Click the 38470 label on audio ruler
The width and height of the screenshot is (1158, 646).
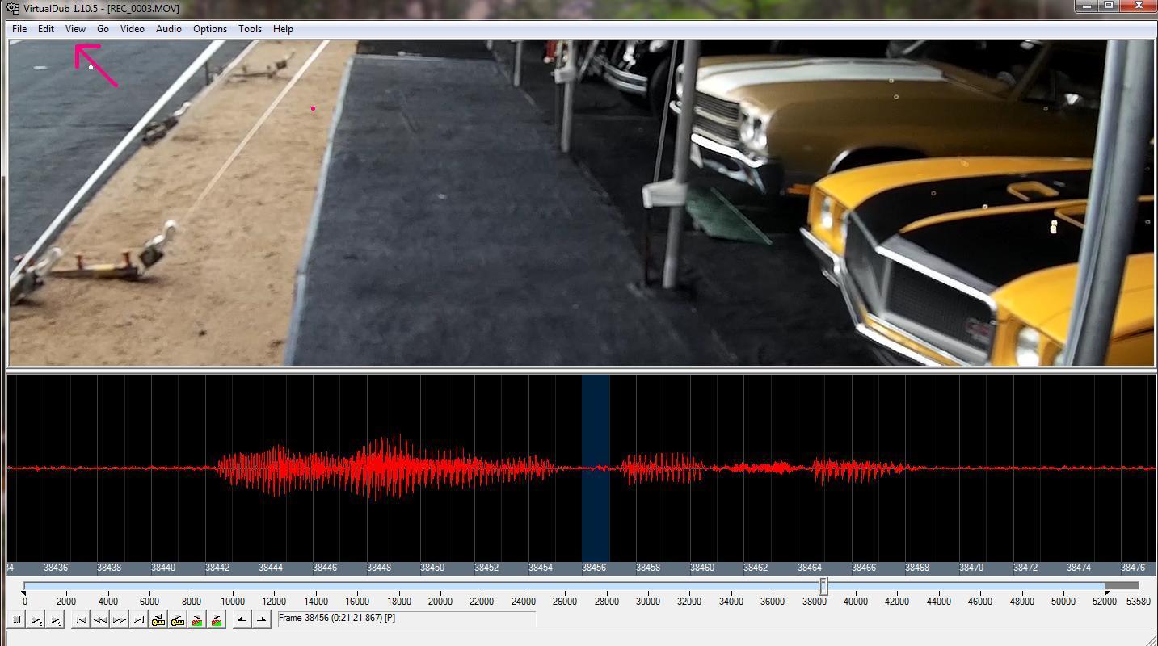click(x=971, y=568)
